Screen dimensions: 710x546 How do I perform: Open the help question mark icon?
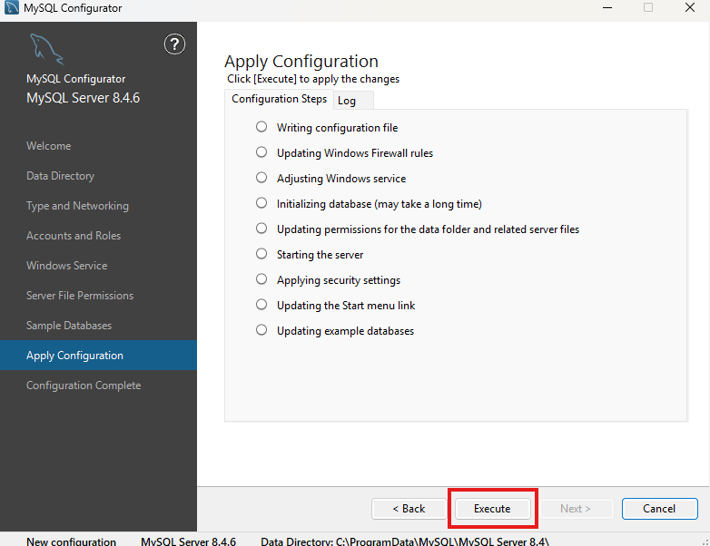[174, 44]
